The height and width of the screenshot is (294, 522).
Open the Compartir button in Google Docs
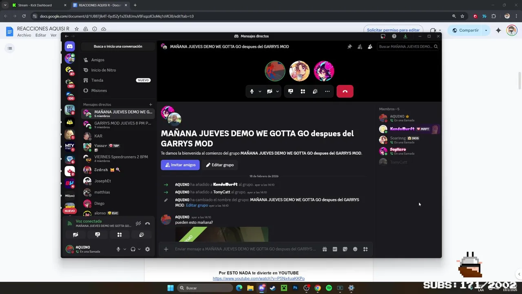click(x=466, y=30)
